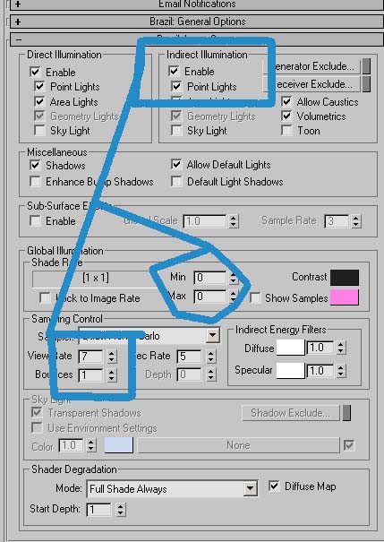
Task: Disable Allow Caustics checkbox
Action: coord(286,101)
